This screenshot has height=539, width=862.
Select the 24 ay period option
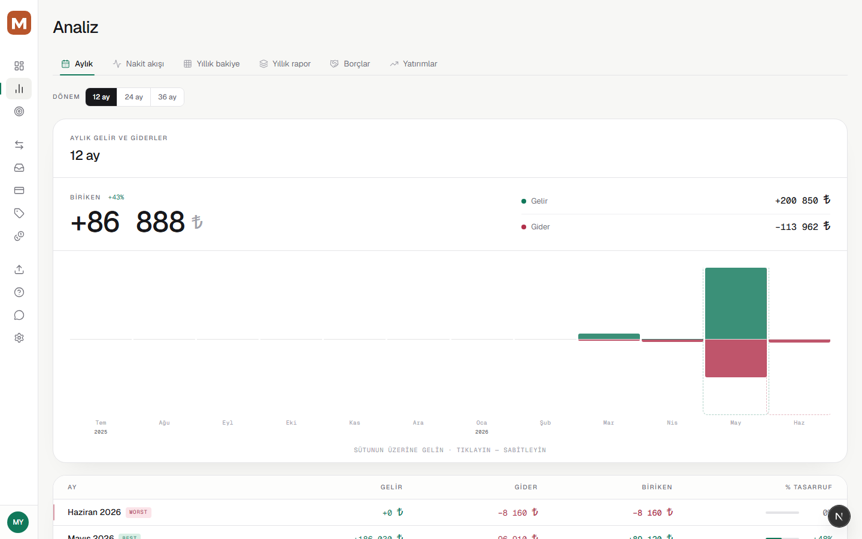click(133, 97)
